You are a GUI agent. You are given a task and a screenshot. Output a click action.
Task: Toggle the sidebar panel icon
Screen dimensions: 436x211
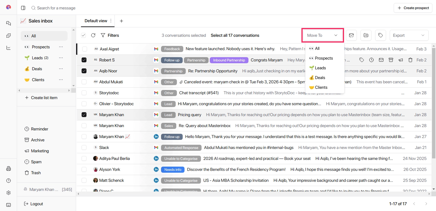click(x=23, y=8)
